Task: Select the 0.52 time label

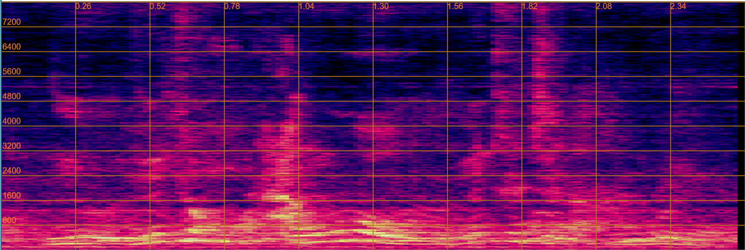Action: (158, 6)
